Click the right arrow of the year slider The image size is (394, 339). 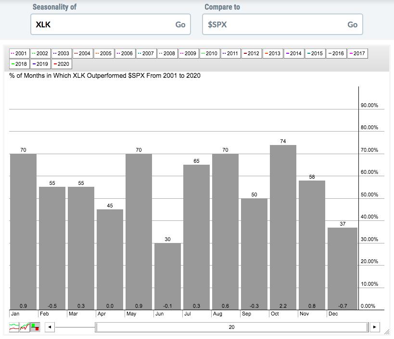(375, 327)
